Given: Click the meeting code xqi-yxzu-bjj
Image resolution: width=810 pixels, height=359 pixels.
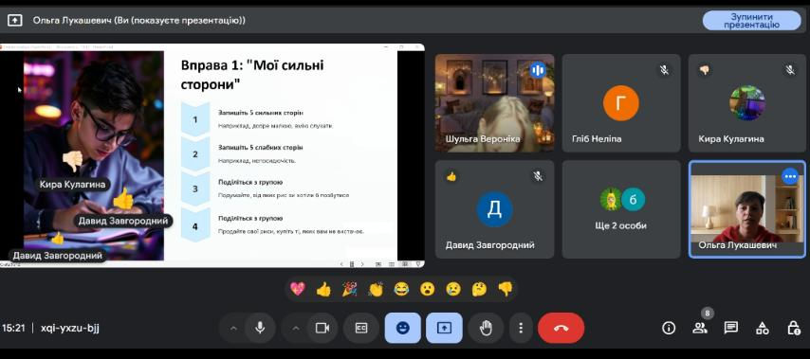Looking at the screenshot, I should click(x=70, y=328).
